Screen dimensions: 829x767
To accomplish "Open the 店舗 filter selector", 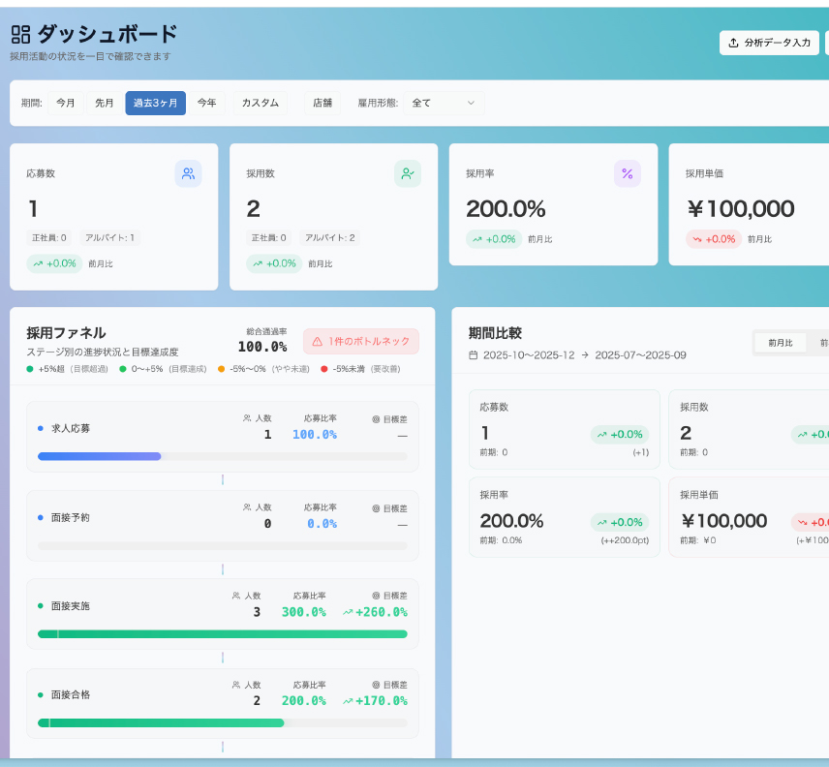I will coord(322,103).
